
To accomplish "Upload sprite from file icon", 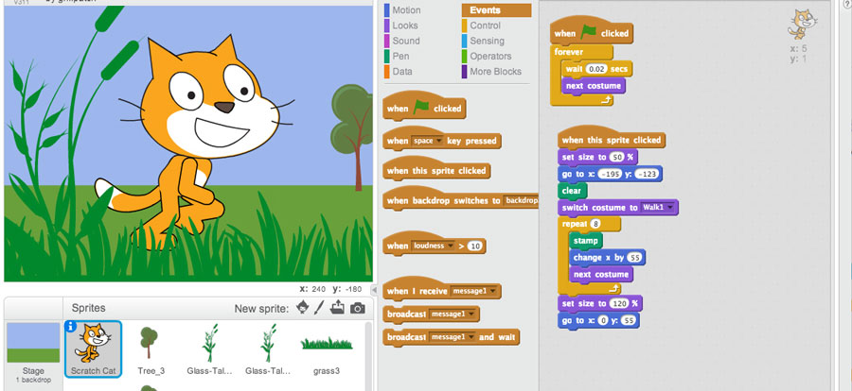I will click(x=337, y=308).
